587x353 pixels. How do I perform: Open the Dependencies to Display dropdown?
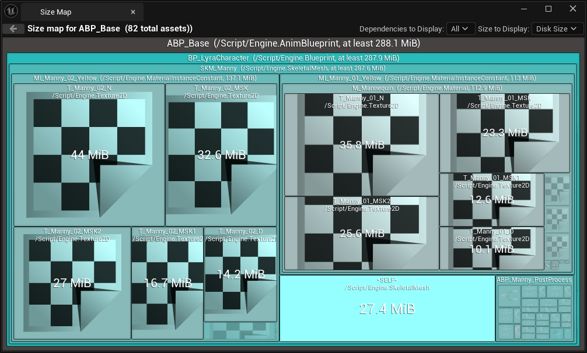pos(460,29)
